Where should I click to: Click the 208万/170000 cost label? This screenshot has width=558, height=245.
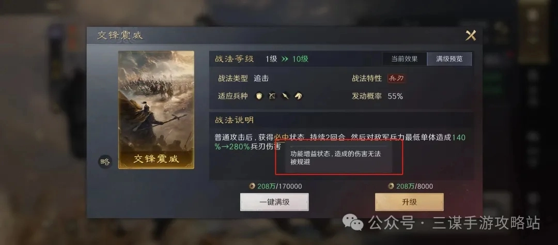click(x=280, y=186)
